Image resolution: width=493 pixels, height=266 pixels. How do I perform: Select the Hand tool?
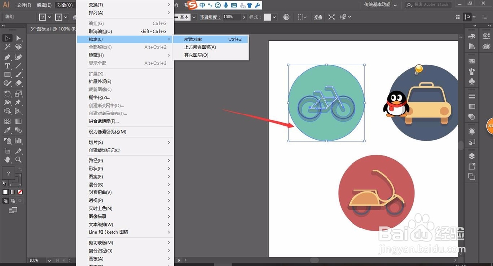tap(7, 159)
